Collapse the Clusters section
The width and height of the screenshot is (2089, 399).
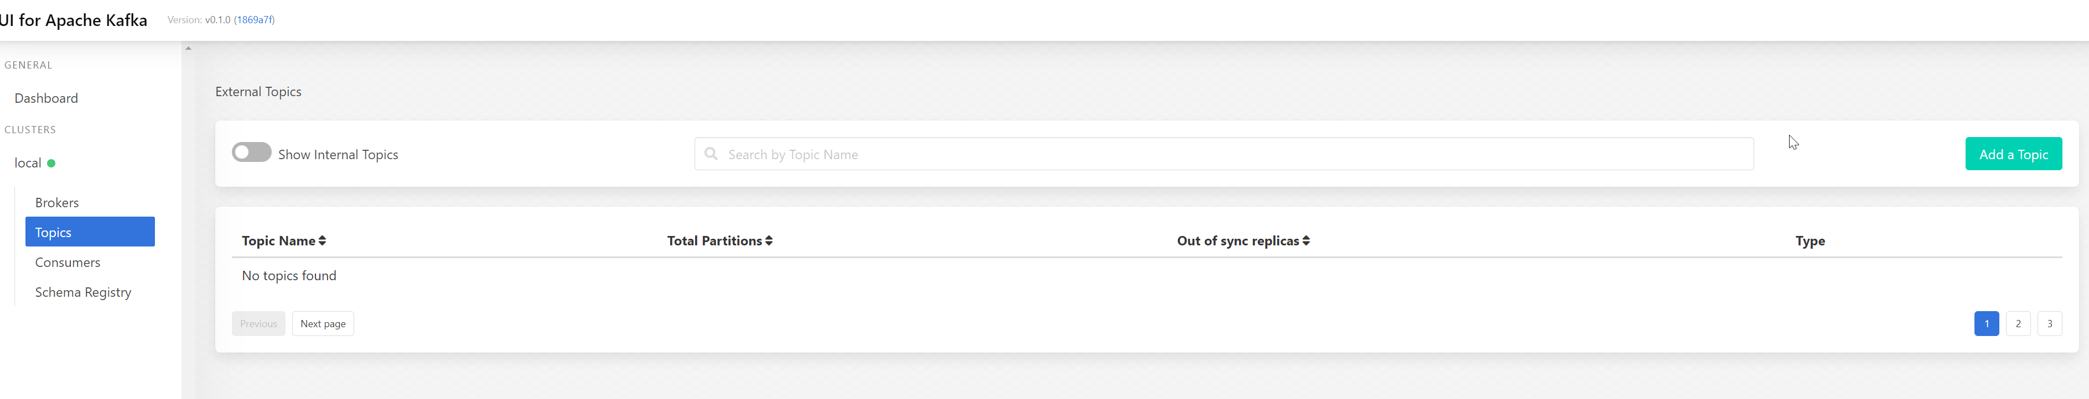30,129
